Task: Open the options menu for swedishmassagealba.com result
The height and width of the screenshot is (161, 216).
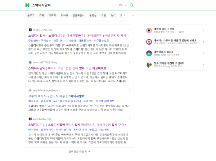Action: coord(130,90)
